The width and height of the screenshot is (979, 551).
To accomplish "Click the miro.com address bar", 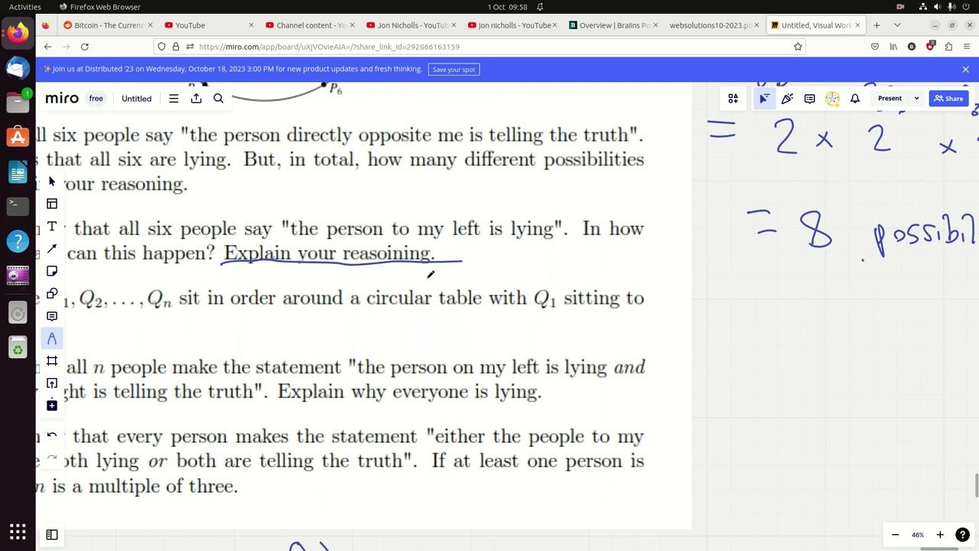I will tap(482, 47).
